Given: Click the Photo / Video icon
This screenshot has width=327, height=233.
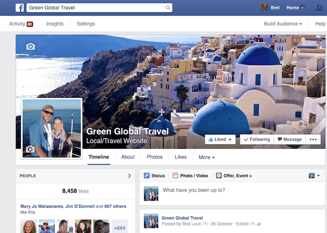Looking at the screenshot, I should [x=176, y=176].
